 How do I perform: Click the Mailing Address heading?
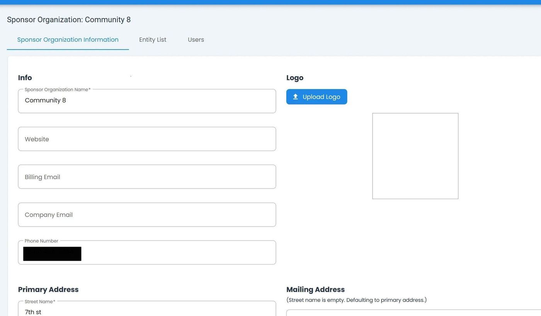(315, 290)
